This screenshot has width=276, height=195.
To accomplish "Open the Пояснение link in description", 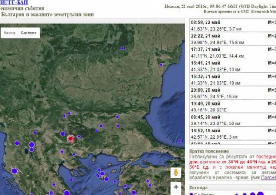I will tap(269, 178).
